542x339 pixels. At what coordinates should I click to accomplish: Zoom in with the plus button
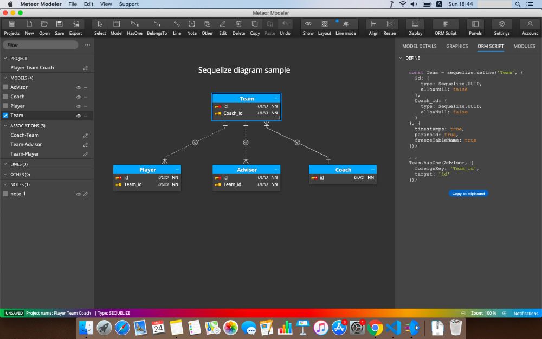504,313
